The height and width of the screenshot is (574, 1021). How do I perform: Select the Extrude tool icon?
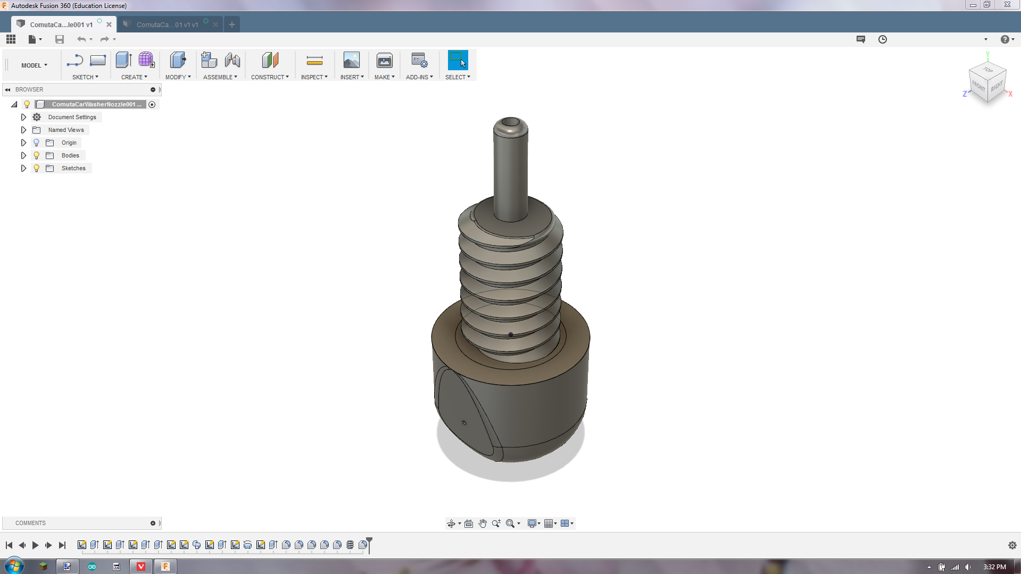pos(123,60)
